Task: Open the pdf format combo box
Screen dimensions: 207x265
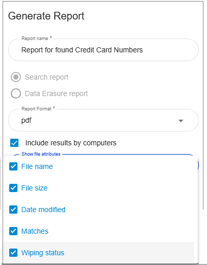Action: (x=103, y=120)
